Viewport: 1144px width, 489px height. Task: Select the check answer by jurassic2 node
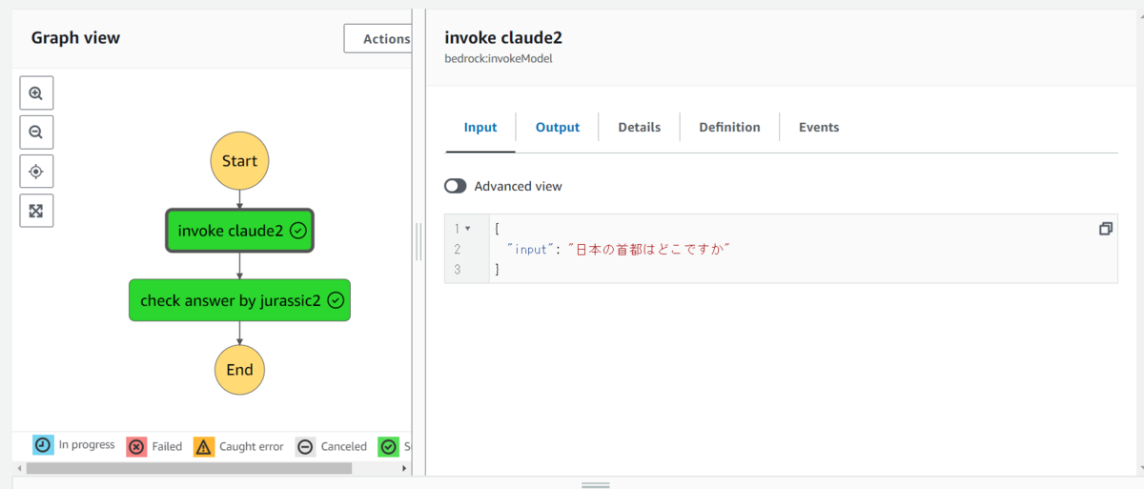239,300
